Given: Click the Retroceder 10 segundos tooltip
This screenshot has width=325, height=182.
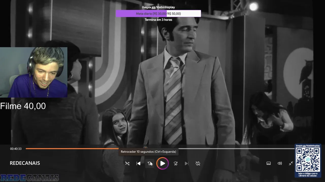Looking at the screenshot, I should (148, 152).
